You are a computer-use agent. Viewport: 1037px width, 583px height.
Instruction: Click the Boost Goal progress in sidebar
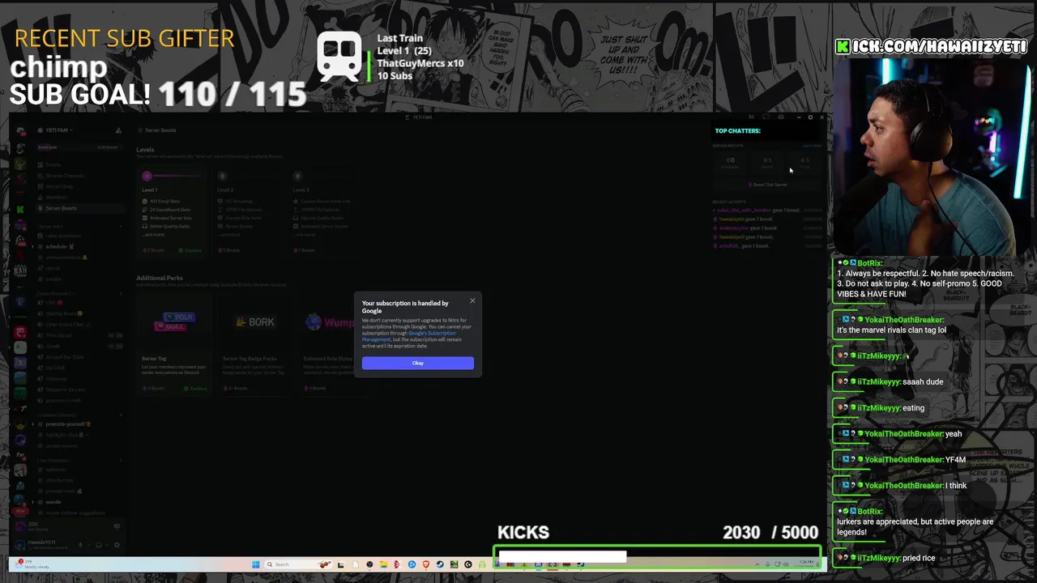pos(79,147)
